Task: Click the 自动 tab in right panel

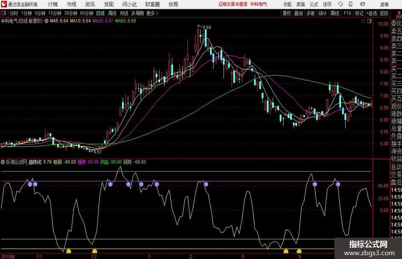Action: [x=396, y=167]
